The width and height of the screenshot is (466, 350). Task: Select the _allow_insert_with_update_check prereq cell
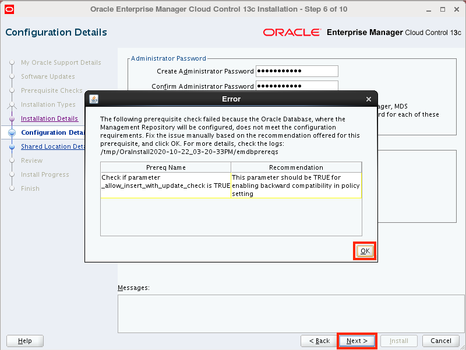coord(166,185)
